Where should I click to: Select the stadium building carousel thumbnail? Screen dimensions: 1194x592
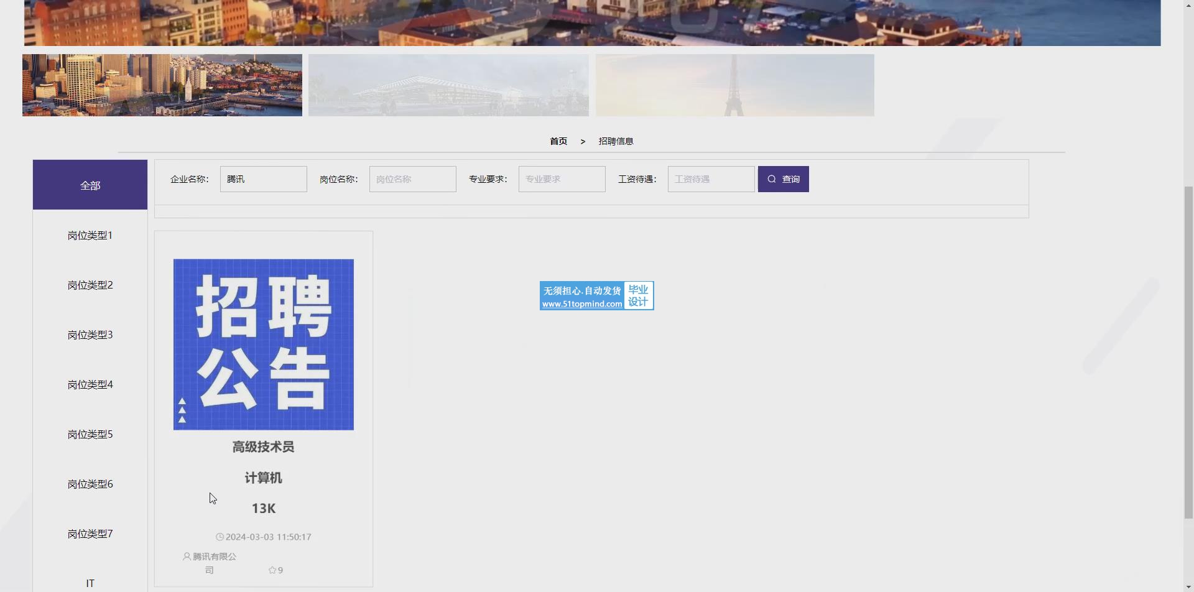click(448, 85)
